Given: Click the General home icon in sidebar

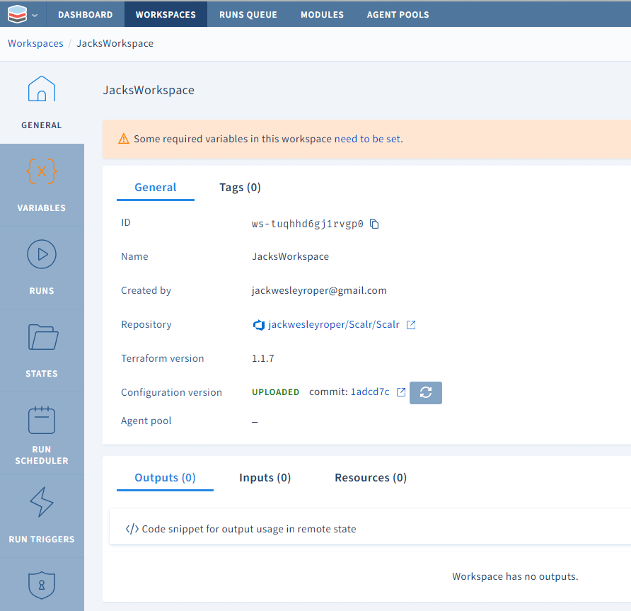Looking at the screenshot, I should click(42, 88).
